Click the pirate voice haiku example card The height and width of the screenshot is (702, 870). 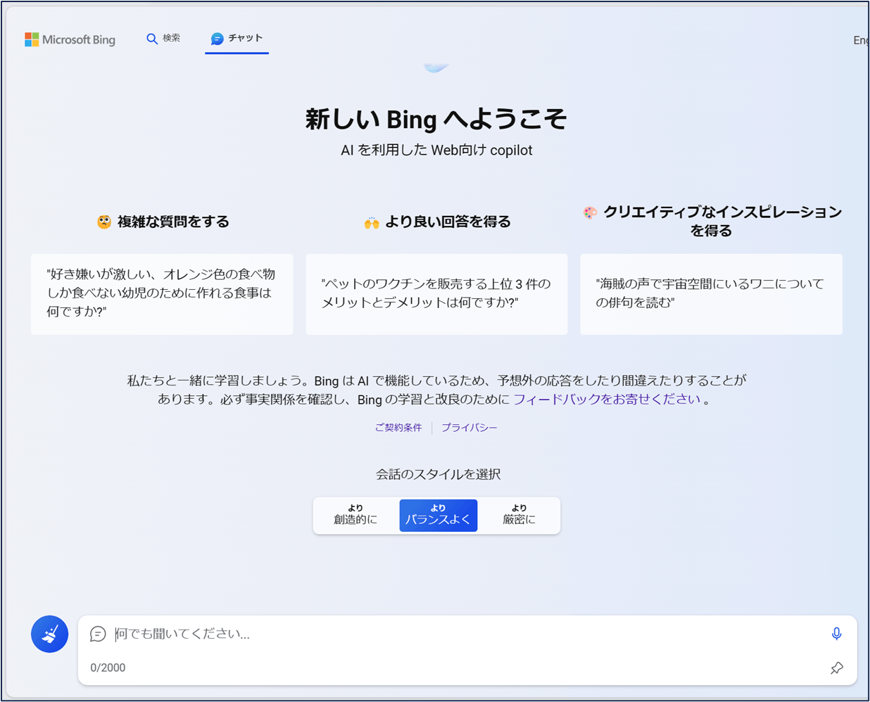coord(711,294)
